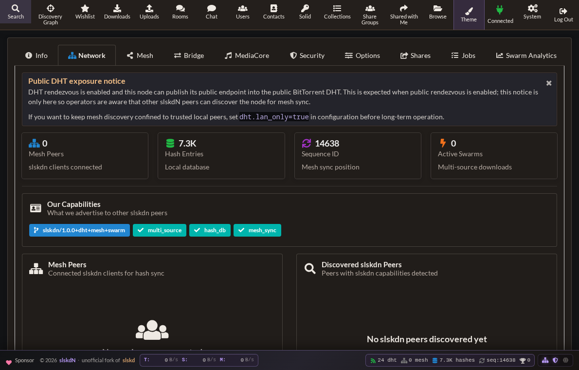The image size is (579, 370).
Task: Click the Our Capabilities heading
Action: pyautogui.click(x=74, y=204)
